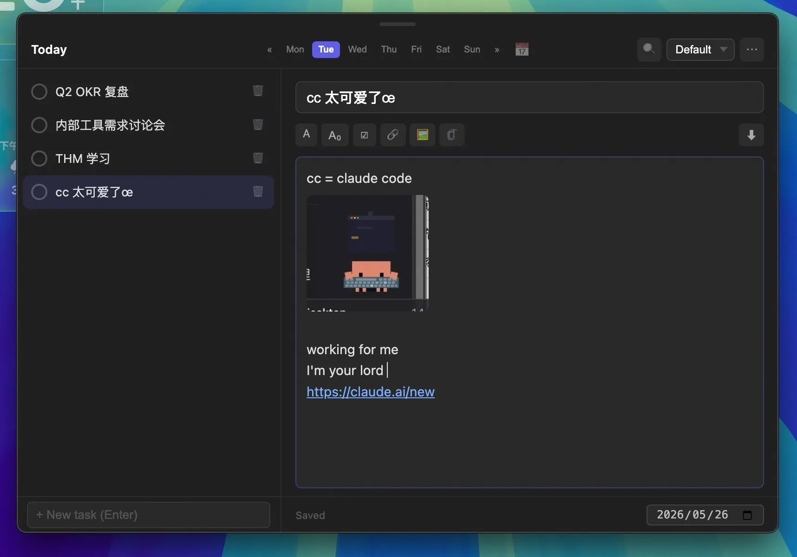Click the Today heading
This screenshot has width=797, height=557.
pyautogui.click(x=49, y=50)
